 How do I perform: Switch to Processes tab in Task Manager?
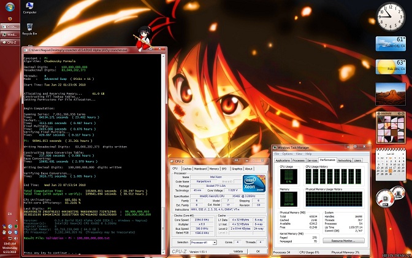point(300,160)
